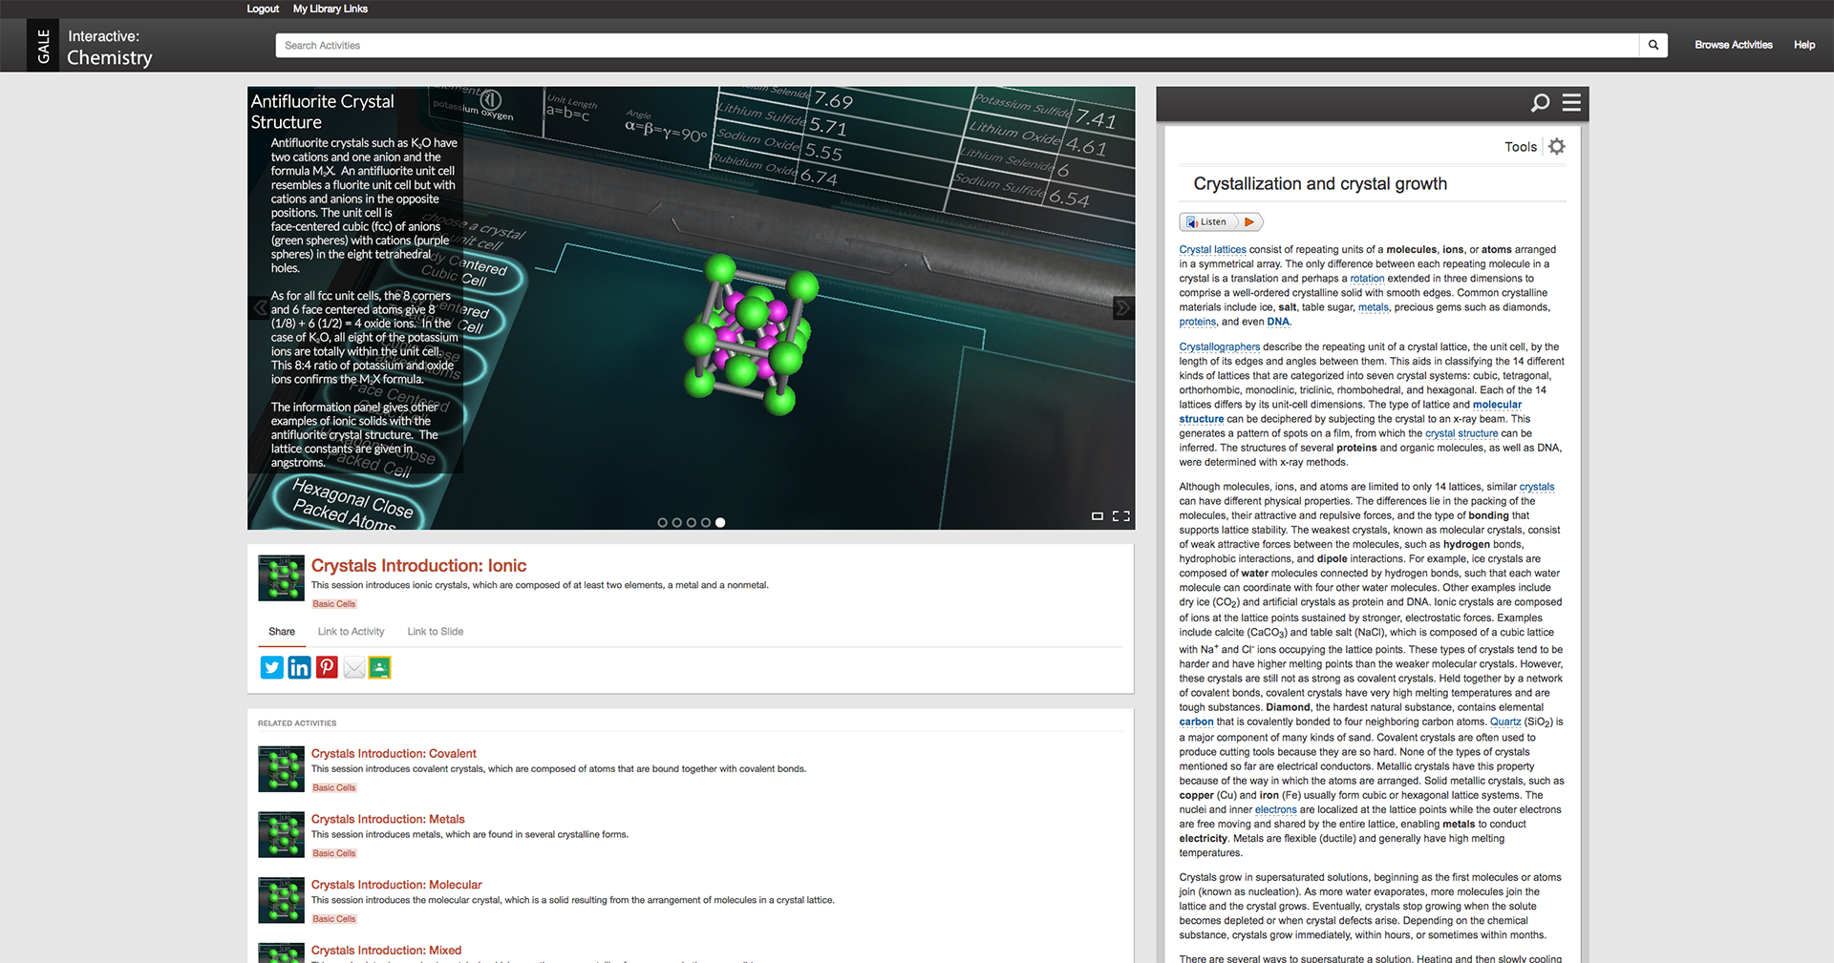Click the Crystal lattices link
The width and height of the screenshot is (1834, 963).
1212,250
